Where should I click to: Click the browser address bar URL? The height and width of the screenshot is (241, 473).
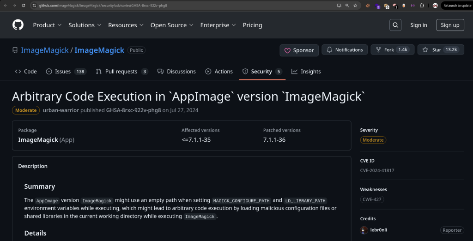[x=103, y=6]
